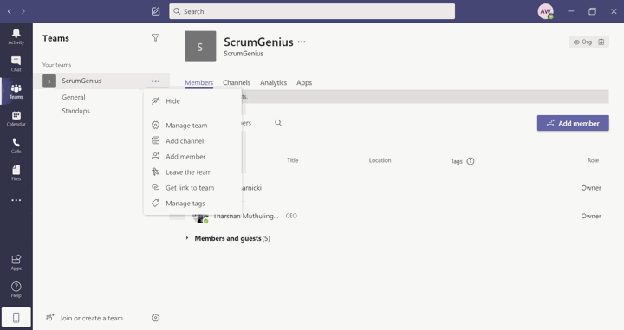Open the Activity bell icon

tap(16, 36)
